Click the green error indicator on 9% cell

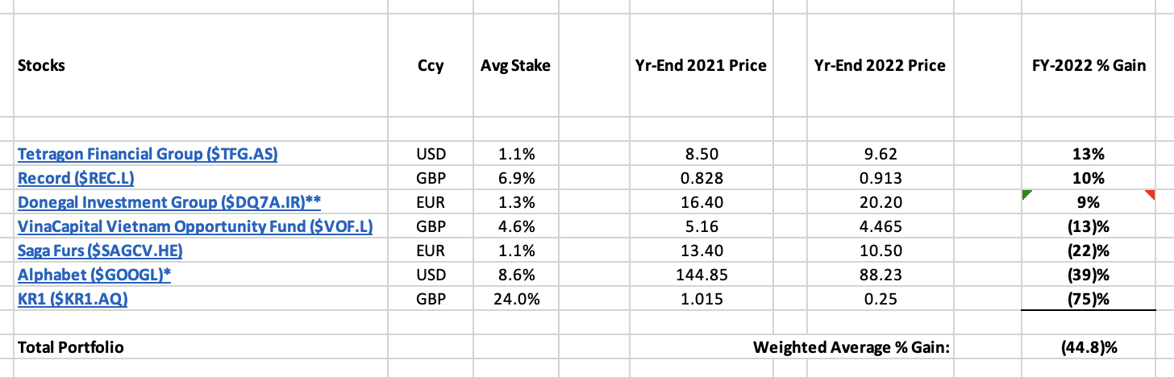[1025, 193]
